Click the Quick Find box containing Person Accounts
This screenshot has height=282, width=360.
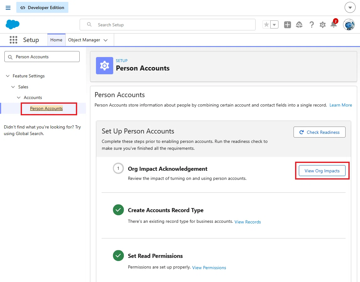[42, 57]
